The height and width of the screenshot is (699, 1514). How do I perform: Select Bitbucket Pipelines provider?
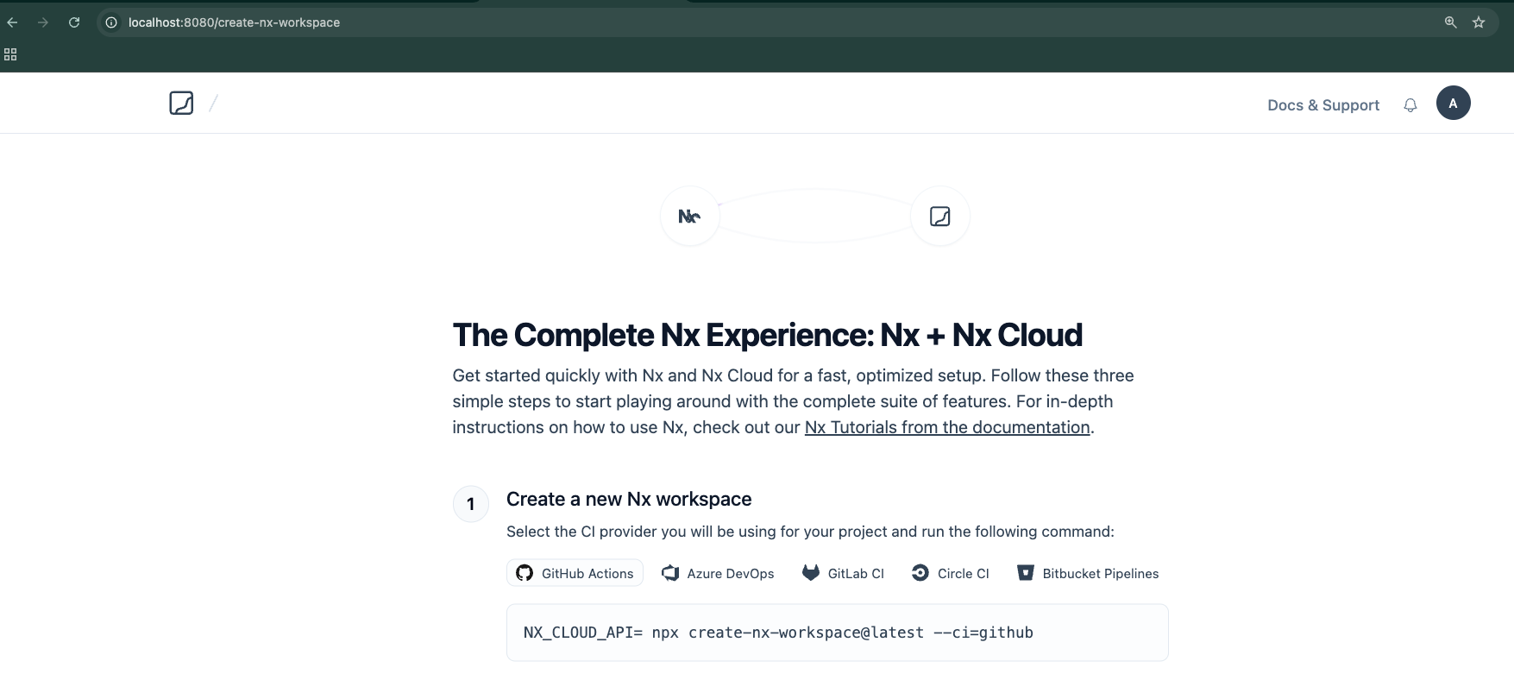[x=1088, y=573]
